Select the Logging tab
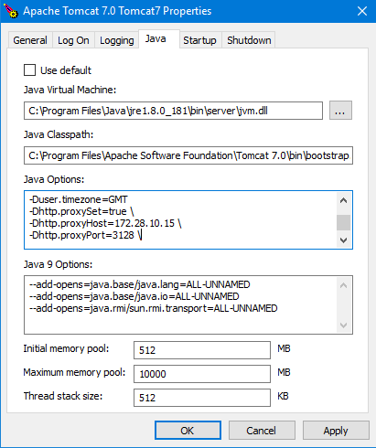This screenshot has height=448, width=376. (x=117, y=40)
